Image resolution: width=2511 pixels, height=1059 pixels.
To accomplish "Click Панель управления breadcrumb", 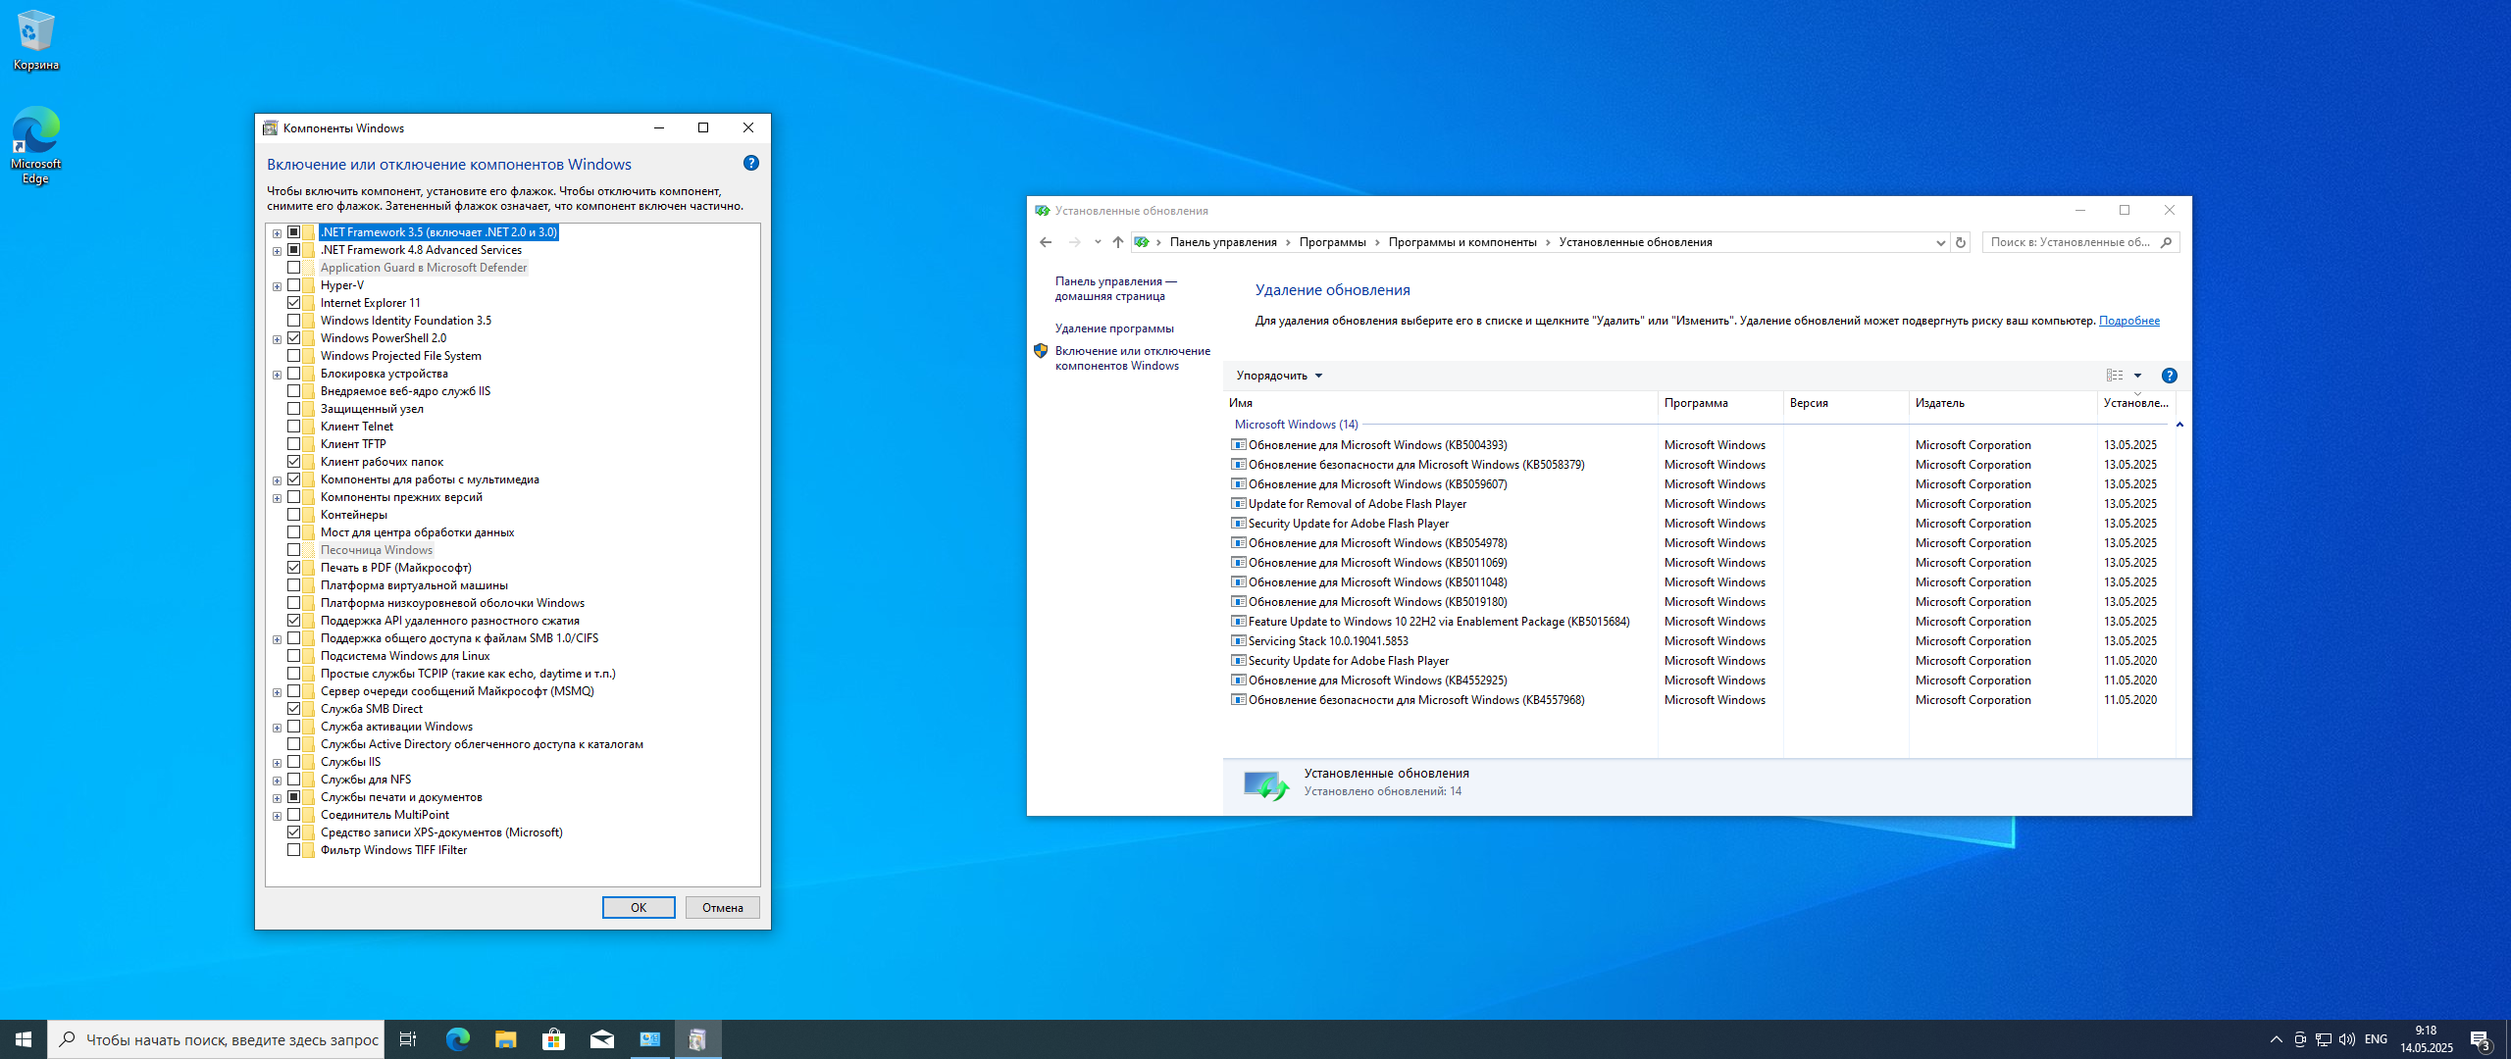I will (x=1223, y=242).
